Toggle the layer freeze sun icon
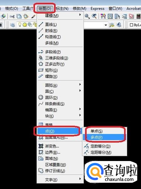Screen dimensions: 141x189 (25, 25)
